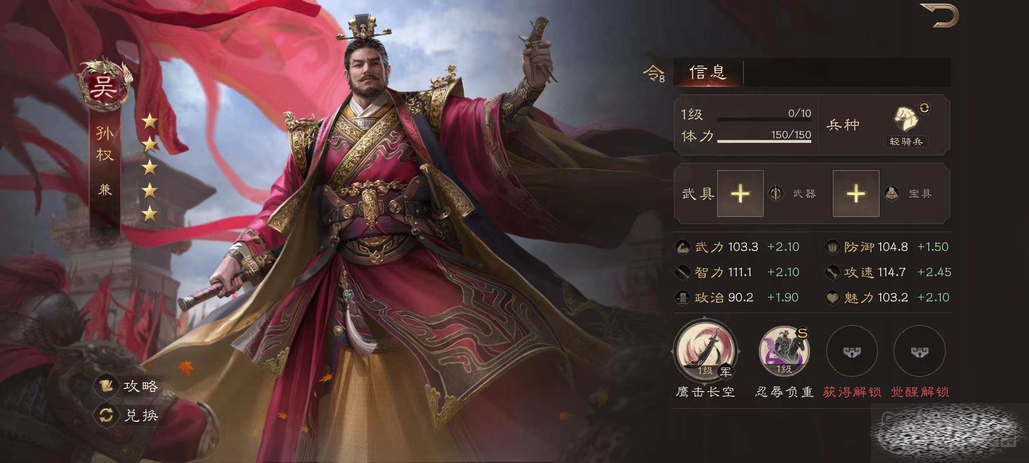The height and width of the screenshot is (463, 1029).
Task: Tap the locked 觉醒解锁 skill slot
Action: click(x=919, y=351)
